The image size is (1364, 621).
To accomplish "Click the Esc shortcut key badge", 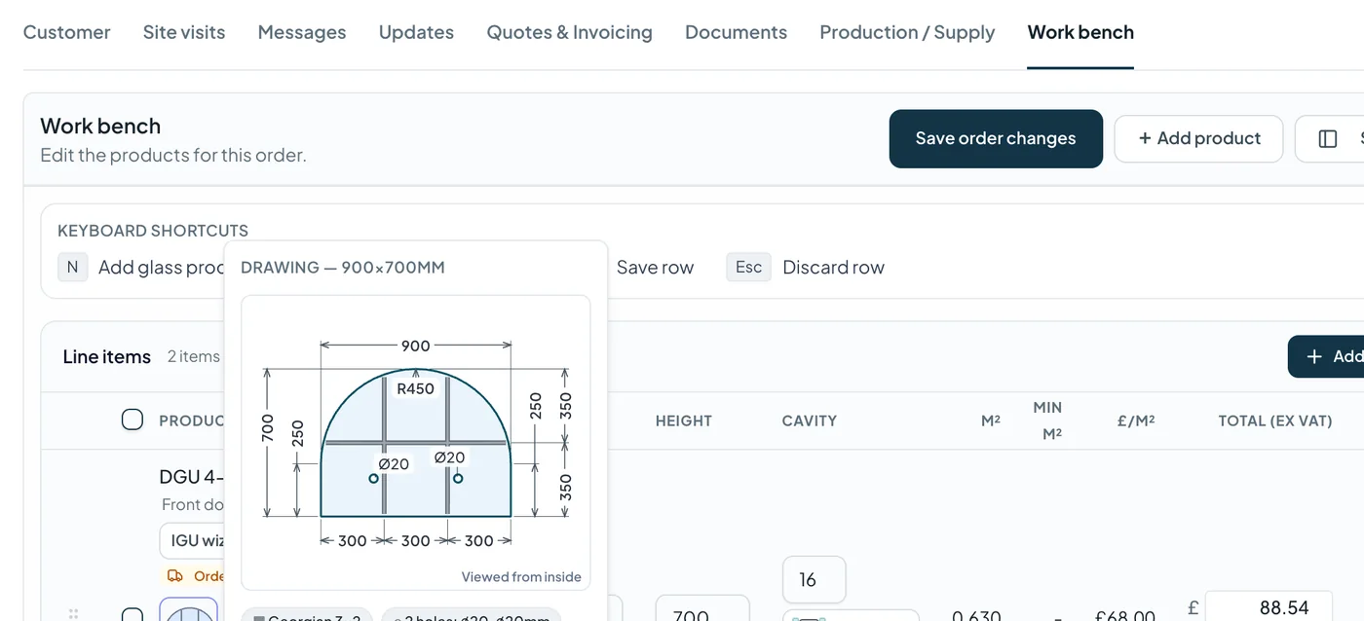I will pyautogui.click(x=748, y=267).
